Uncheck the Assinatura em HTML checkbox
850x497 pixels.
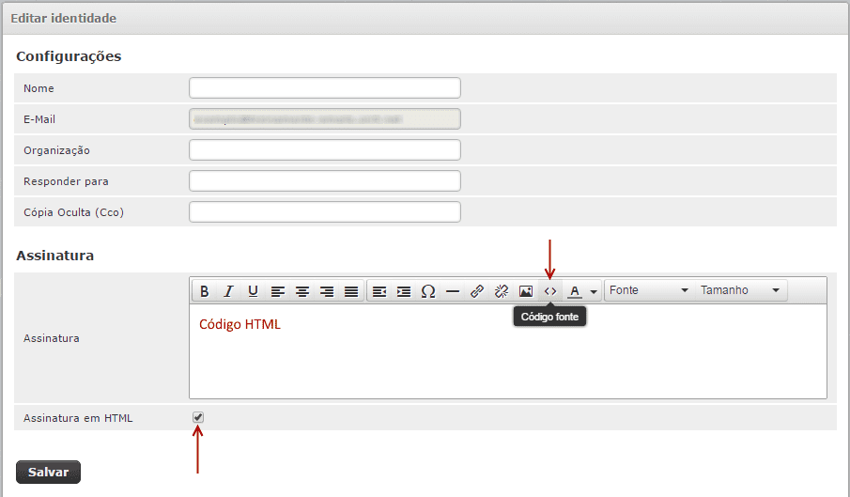pyautogui.click(x=198, y=417)
